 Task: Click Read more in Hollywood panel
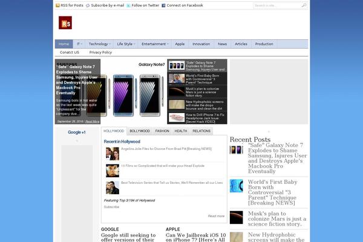click(216, 216)
